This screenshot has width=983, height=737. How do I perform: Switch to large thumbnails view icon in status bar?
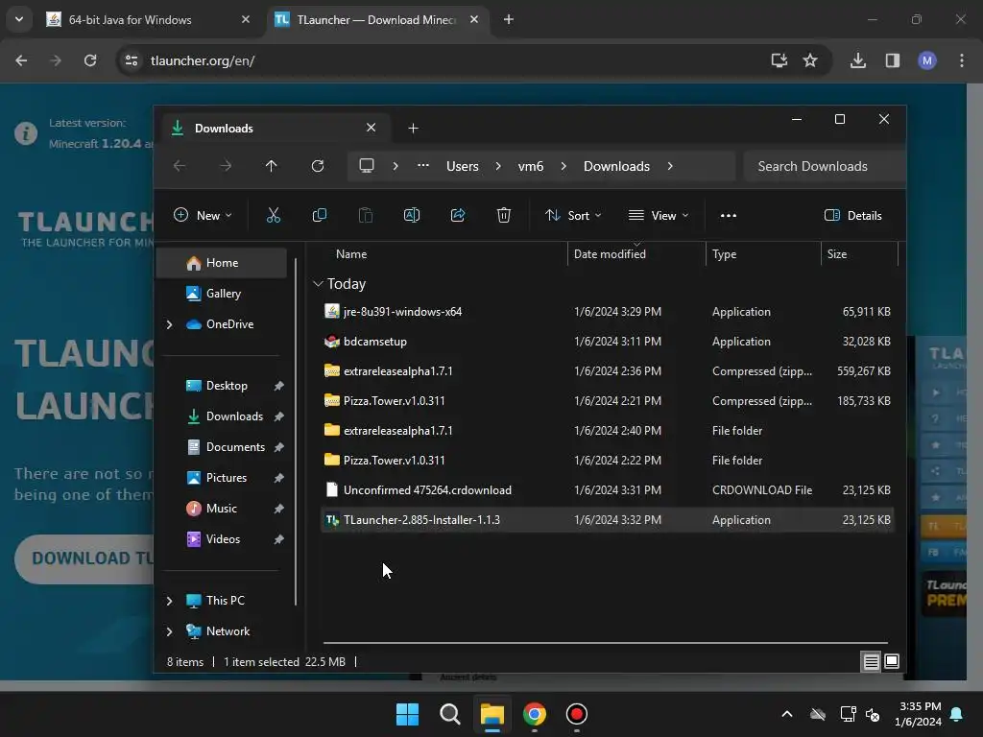click(x=892, y=662)
